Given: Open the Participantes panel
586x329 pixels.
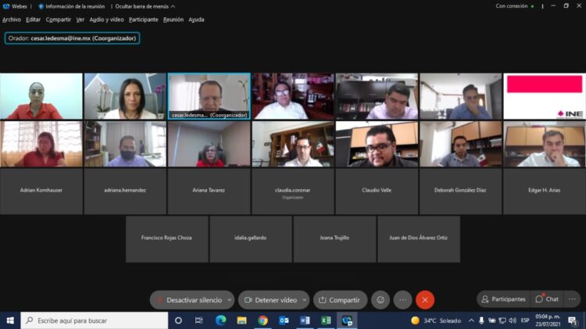Looking at the screenshot, I should [x=503, y=299].
